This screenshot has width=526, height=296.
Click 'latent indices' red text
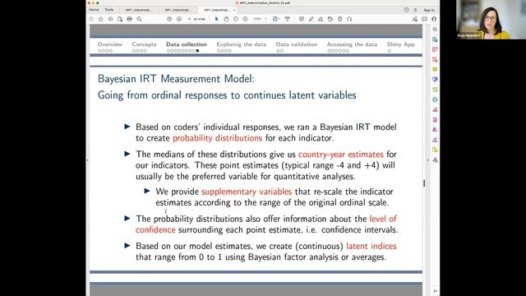(x=371, y=246)
